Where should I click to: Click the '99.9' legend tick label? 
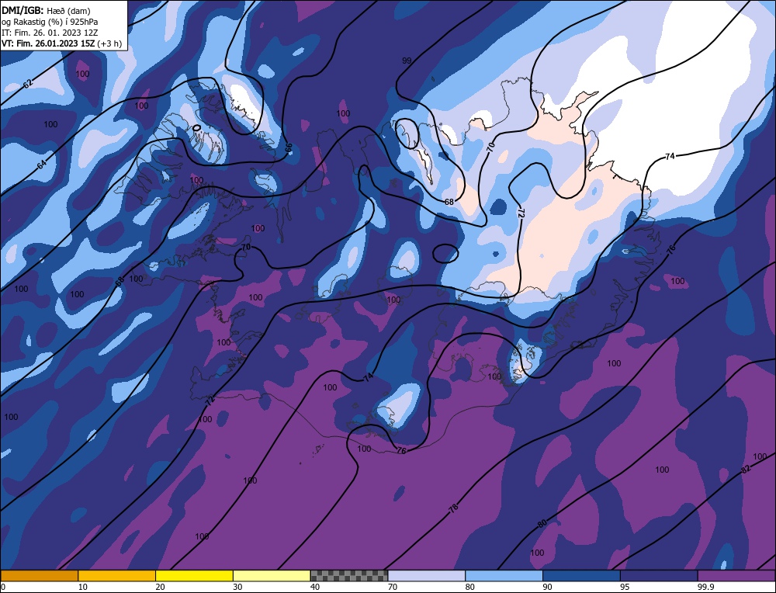pos(705,587)
